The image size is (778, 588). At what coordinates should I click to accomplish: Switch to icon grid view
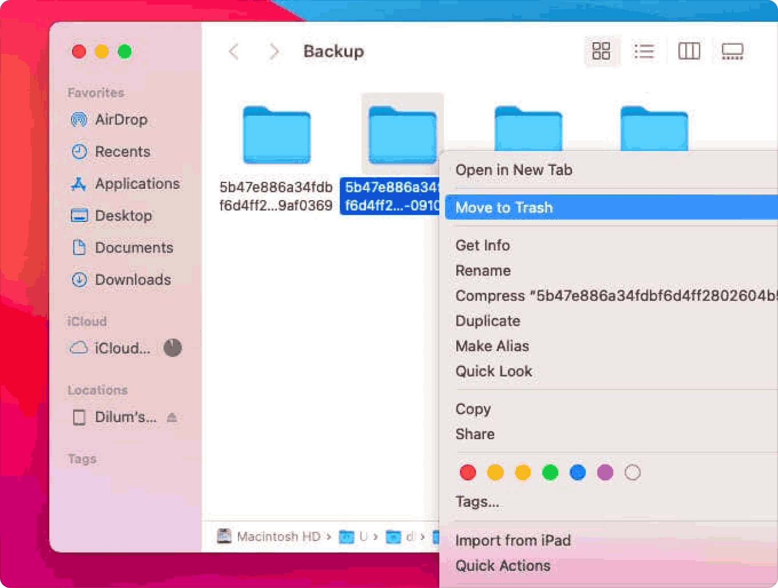601,51
